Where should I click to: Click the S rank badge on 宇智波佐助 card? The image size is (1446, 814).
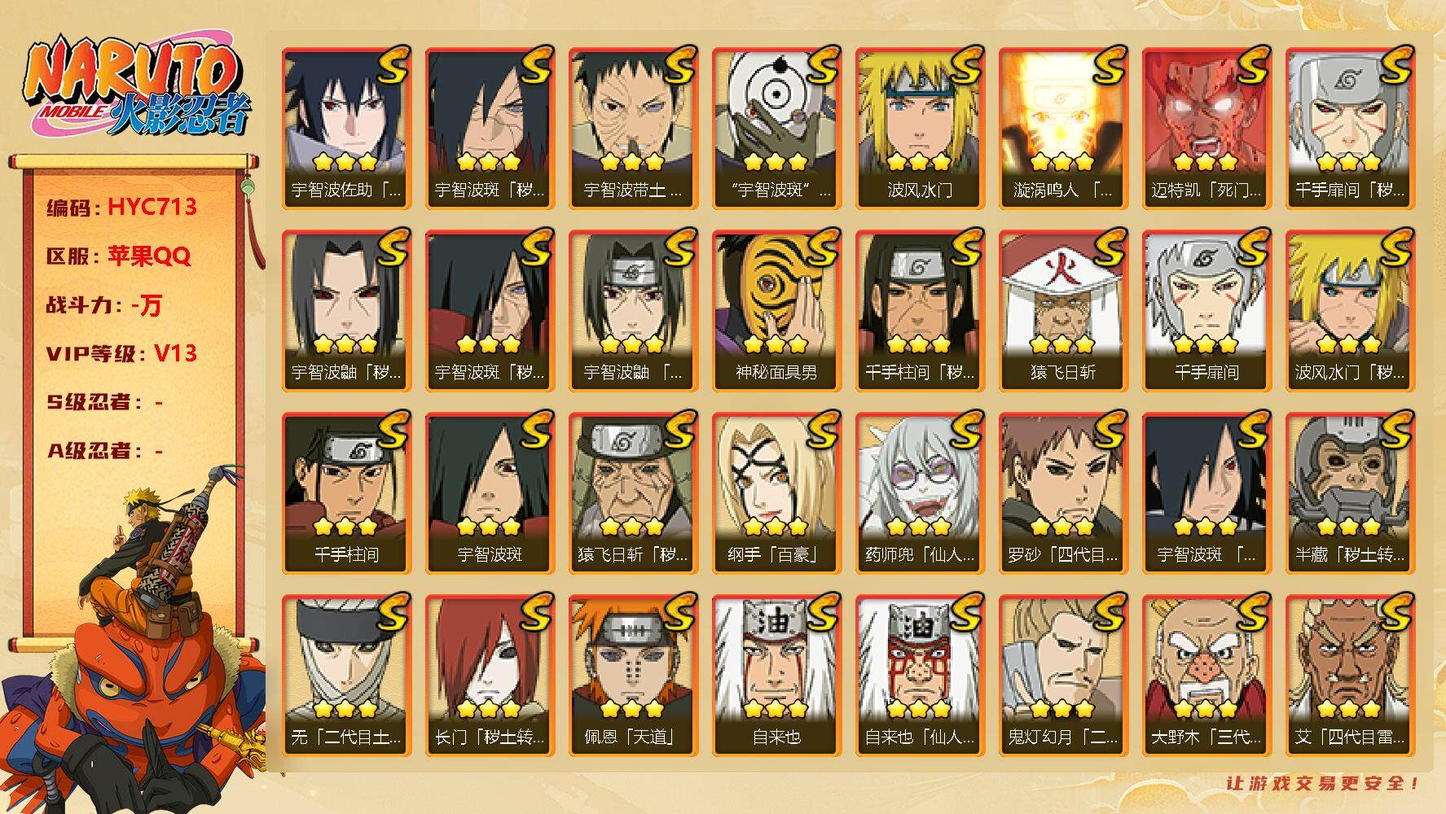[391, 65]
